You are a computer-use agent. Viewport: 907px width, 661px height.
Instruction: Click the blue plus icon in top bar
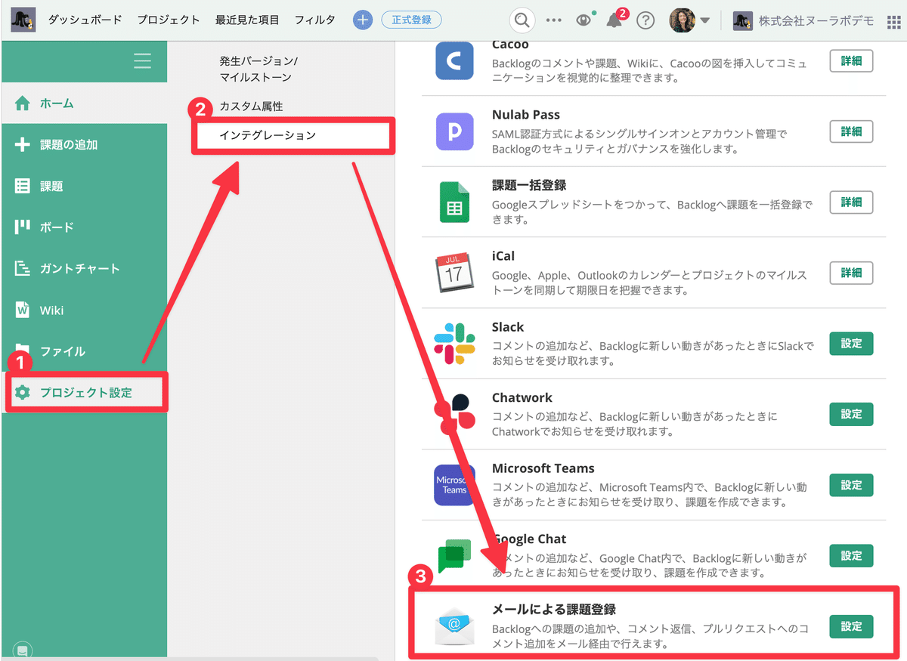(x=362, y=20)
